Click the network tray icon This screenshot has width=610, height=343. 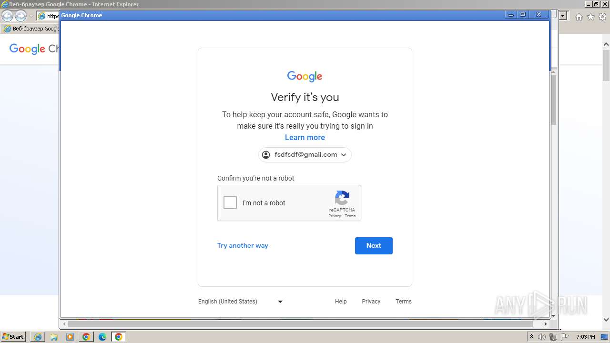(x=553, y=337)
